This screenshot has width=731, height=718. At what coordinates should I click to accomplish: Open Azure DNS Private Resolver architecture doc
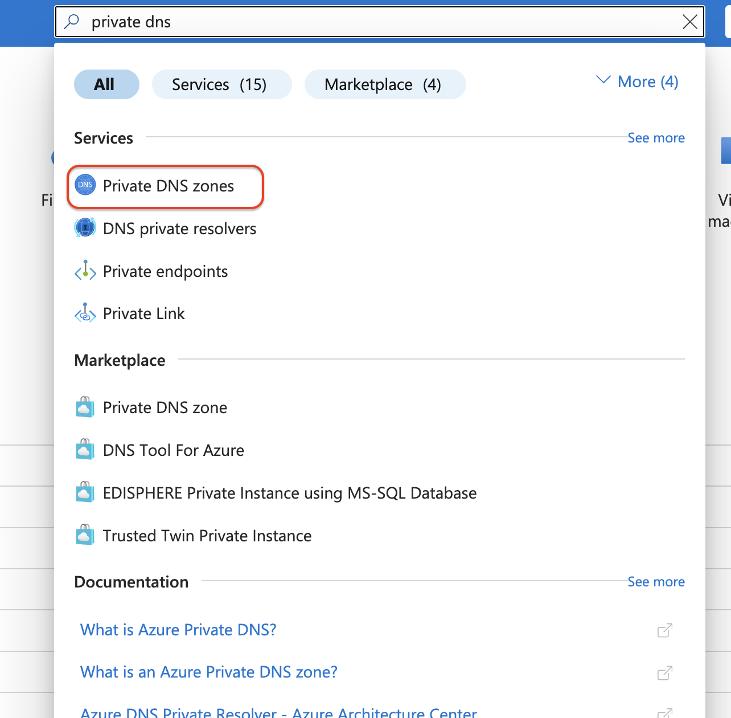(x=279, y=712)
